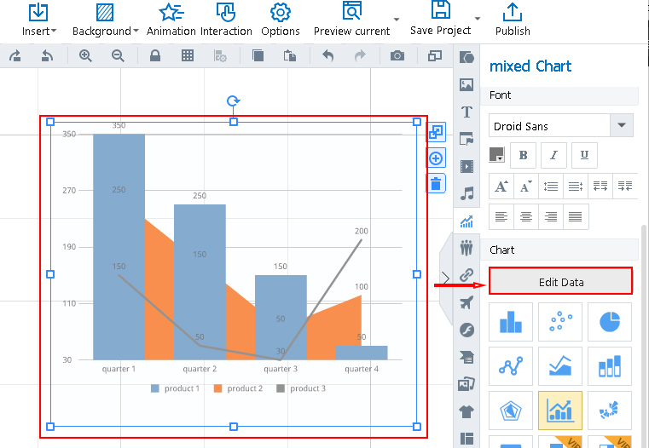Select the scatter chart type
The height and width of the screenshot is (448, 649).
pos(560,322)
